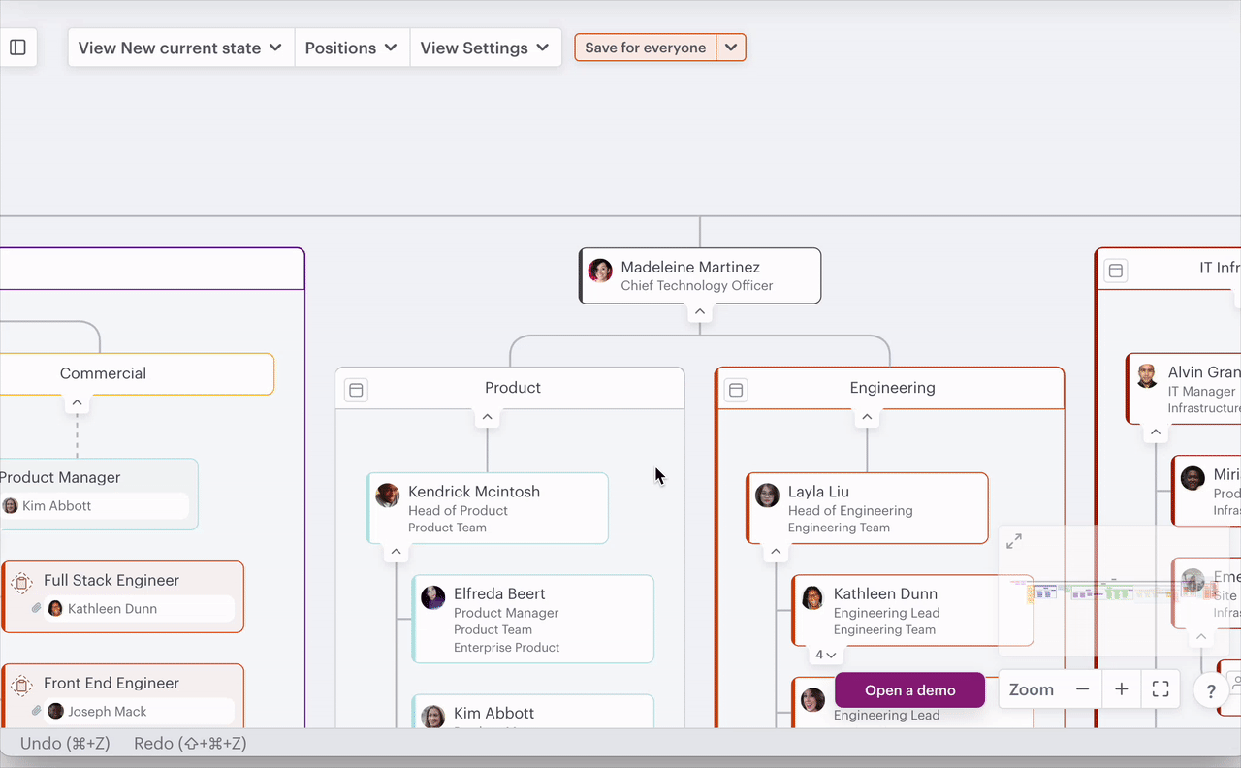Viewport: 1241px width, 768px height.
Task: Click the Save for everyone button
Action: [x=646, y=48]
